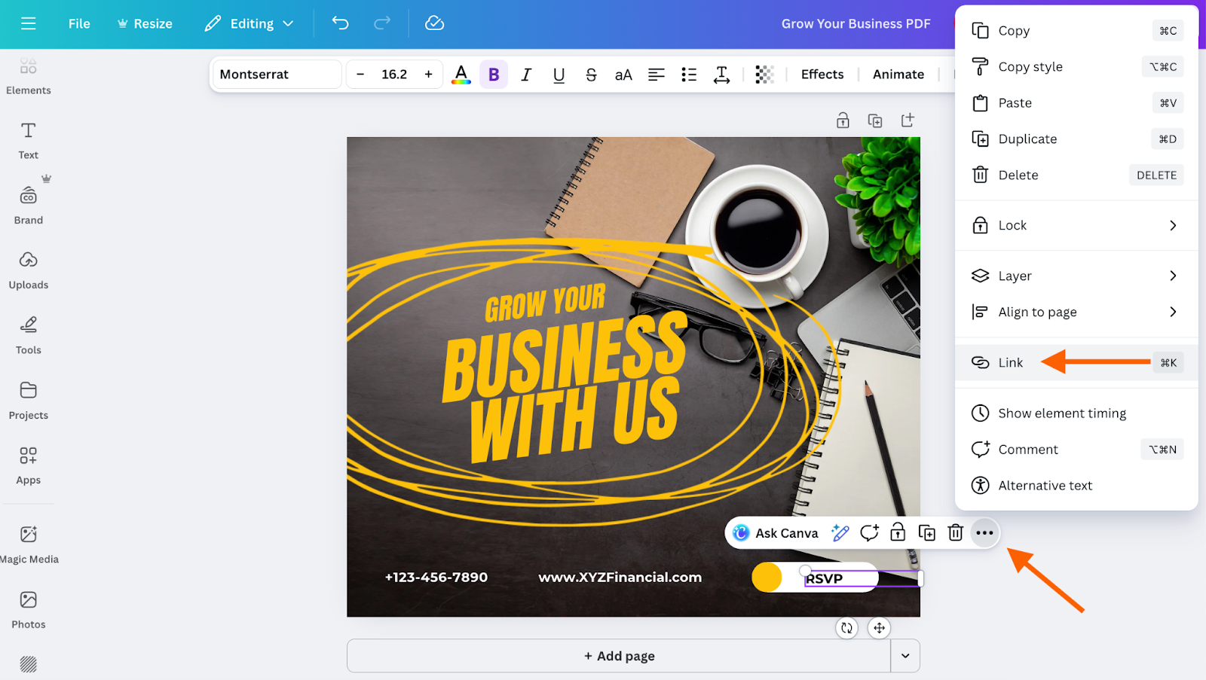The width and height of the screenshot is (1206, 680).
Task: Duplicate the element via the floating toolbar icon
Action: (926, 532)
